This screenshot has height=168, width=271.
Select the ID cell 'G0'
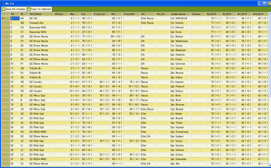coord(24,68)
